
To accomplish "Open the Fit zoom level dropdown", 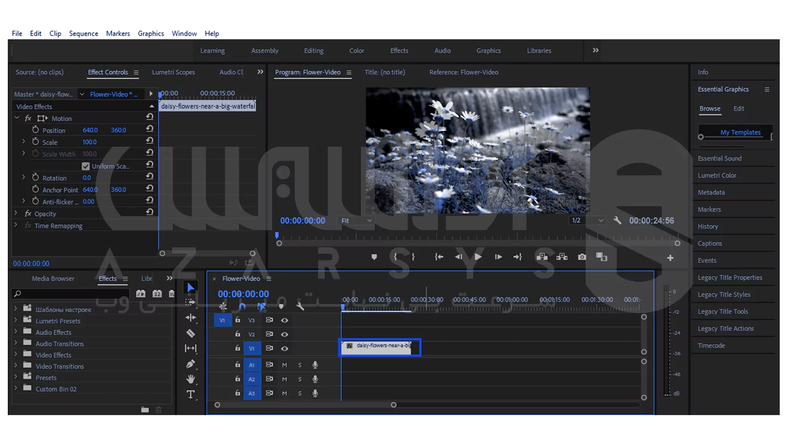I will coord(356,221).
